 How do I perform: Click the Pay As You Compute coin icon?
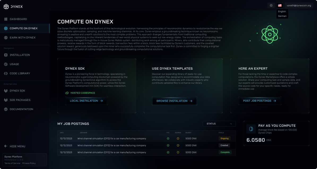(251, 129)
